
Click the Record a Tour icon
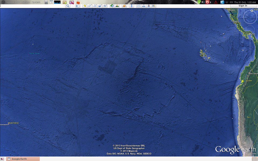click(105, 6)
